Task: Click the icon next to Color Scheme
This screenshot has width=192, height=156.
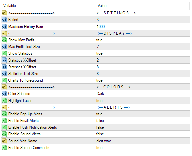Action: (4, 94)
